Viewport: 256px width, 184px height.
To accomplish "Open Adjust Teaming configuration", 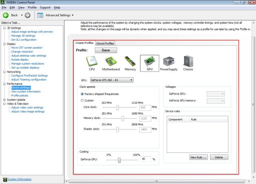I will (29, 79).
